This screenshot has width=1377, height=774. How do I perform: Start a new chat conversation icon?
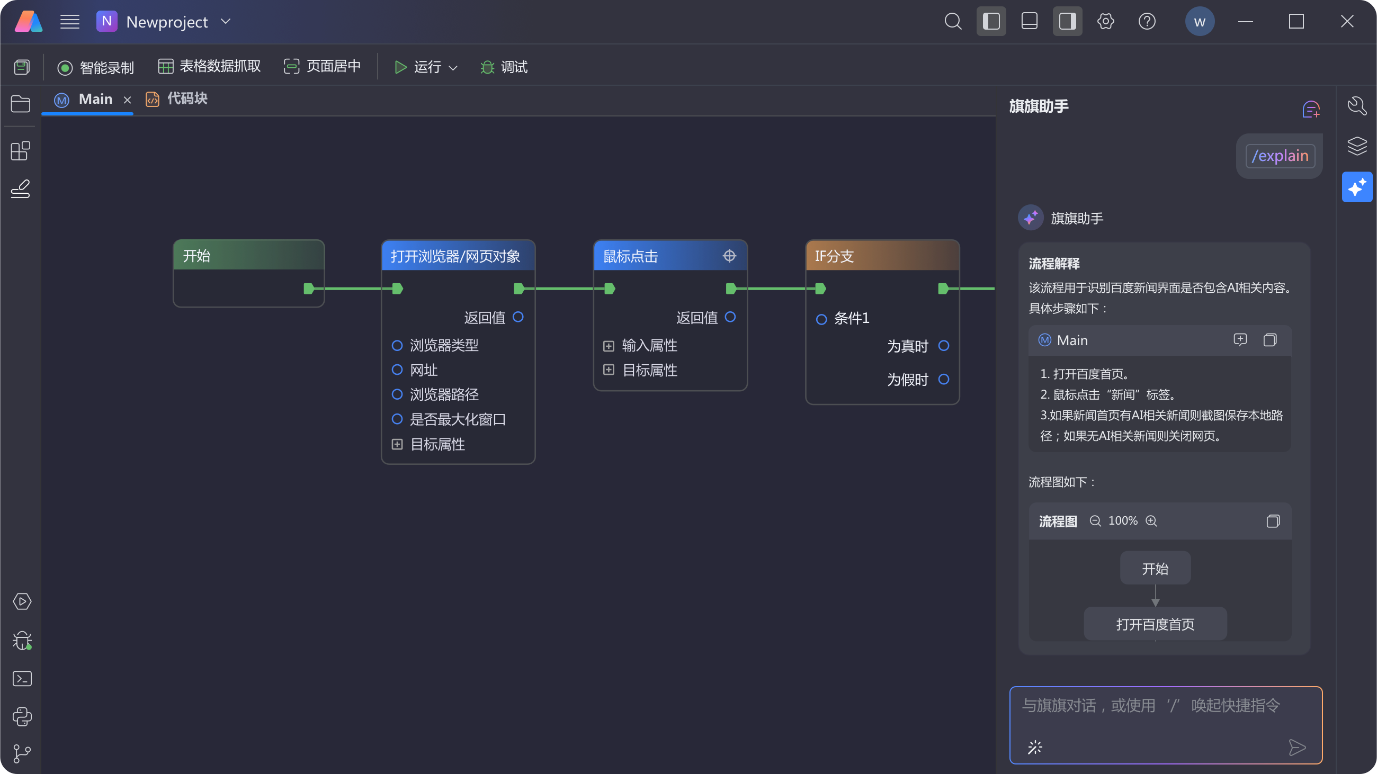point(1311,109)
